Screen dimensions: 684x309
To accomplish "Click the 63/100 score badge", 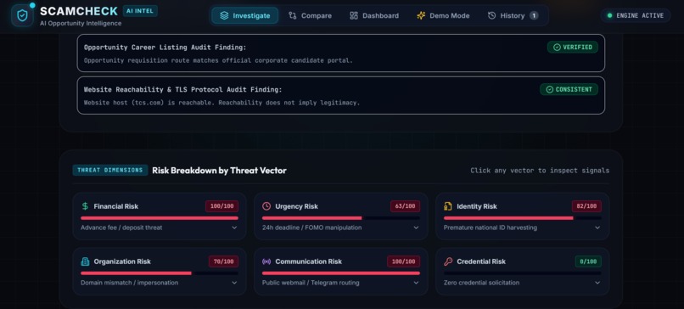I will click(x=406, y=206).
